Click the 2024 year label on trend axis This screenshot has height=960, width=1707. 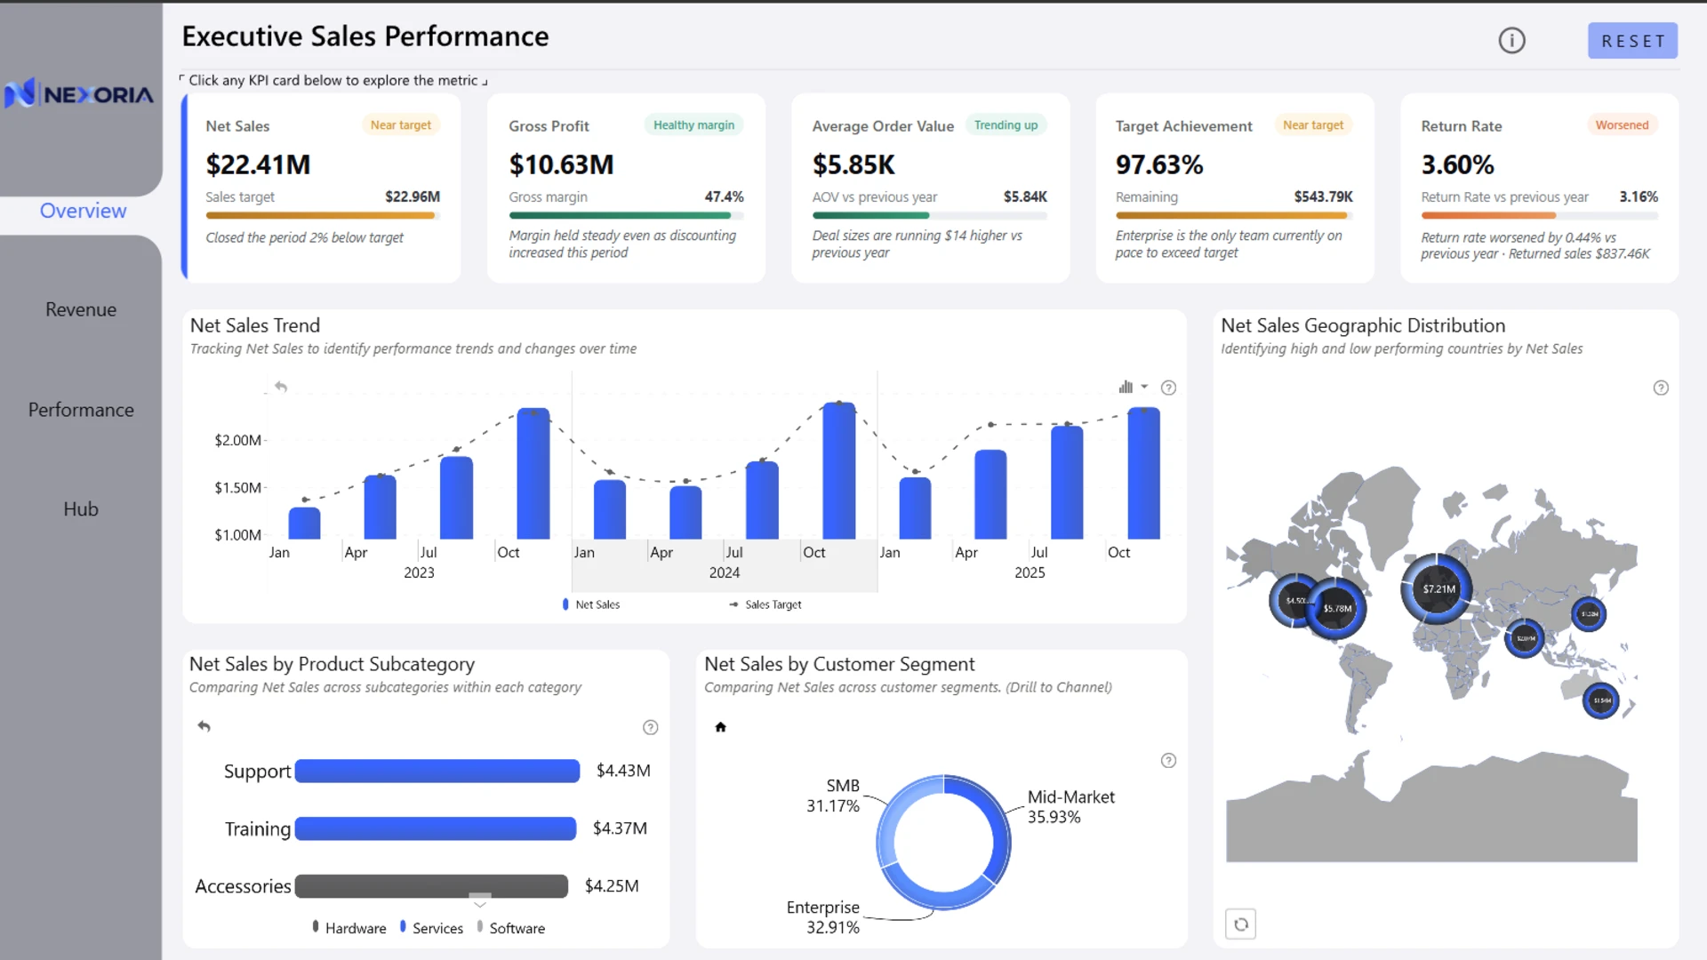coord(725,572)
